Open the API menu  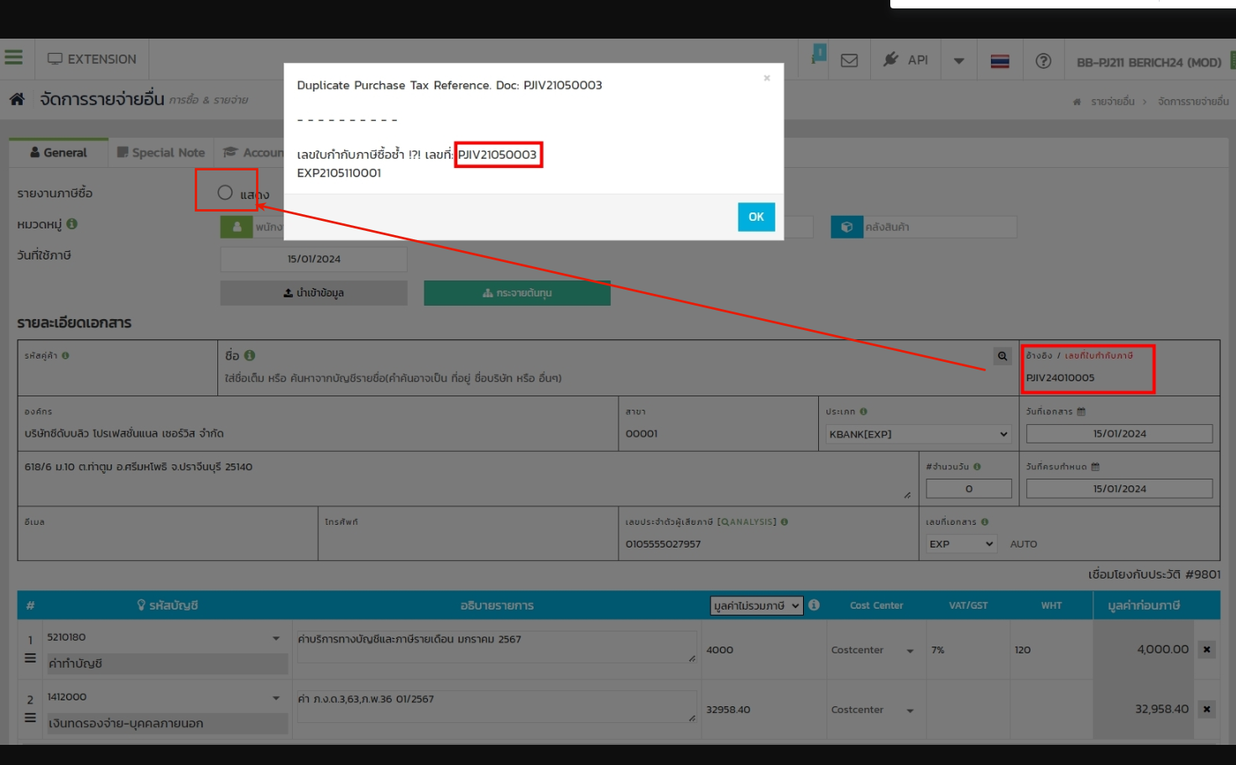click(906, 60)
